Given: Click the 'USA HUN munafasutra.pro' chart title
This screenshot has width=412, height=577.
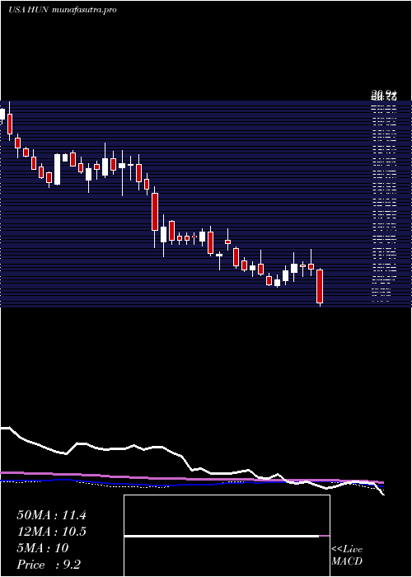Looking at the screenshot, I should click(62, 10).
